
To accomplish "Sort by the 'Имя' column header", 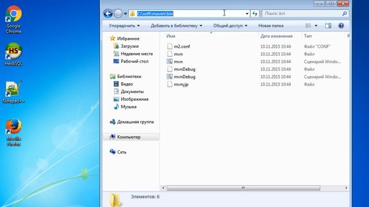I will tap(171, 36).
